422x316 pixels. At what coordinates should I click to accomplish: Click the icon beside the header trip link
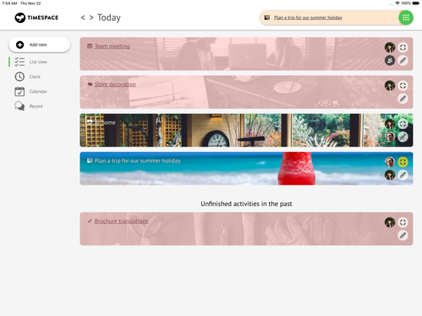point(267,18)
